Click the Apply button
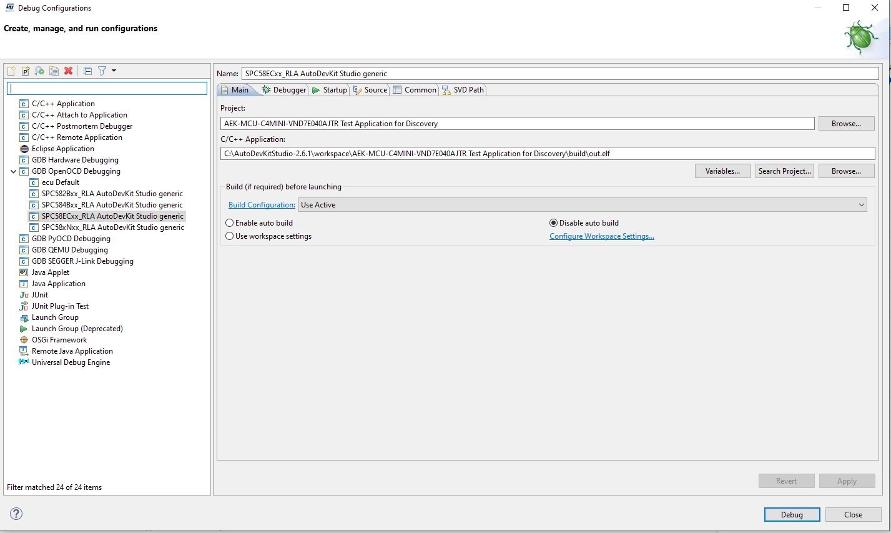 [847, 481]
